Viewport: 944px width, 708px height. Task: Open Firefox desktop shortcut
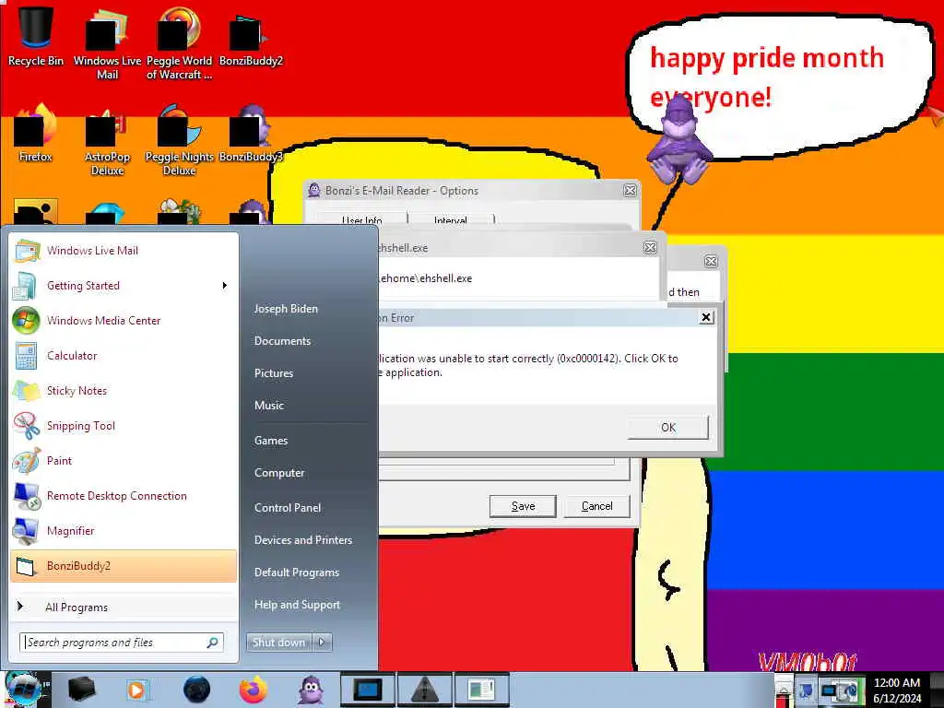click(x=36, y=133)
